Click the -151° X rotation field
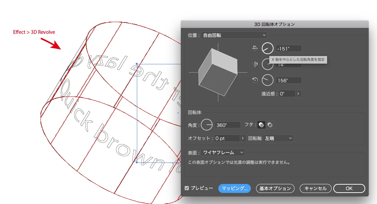377x204 pixels. point(289,48)
